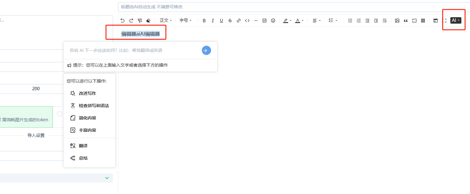Click 总结 to summarize content

[x=83, y=158]
